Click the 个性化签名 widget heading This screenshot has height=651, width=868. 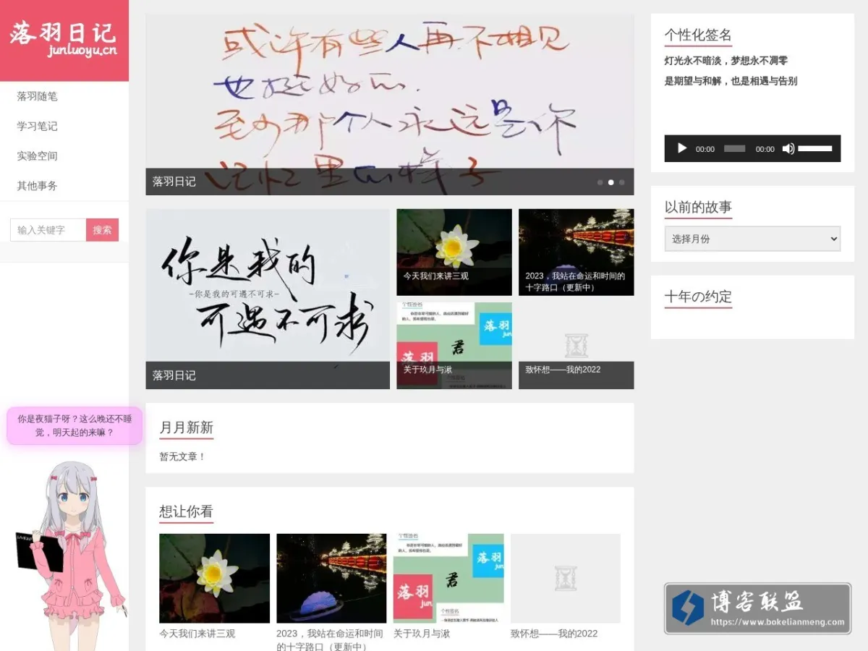point(698,35)
